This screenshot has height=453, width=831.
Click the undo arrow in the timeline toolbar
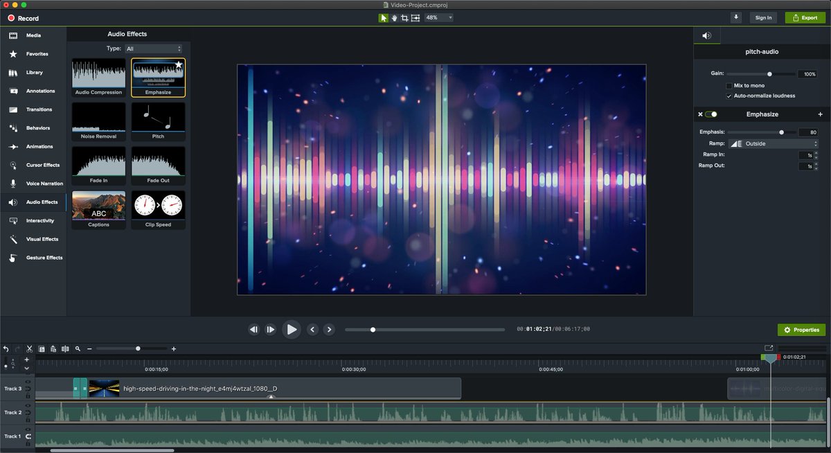coord(6,348)
